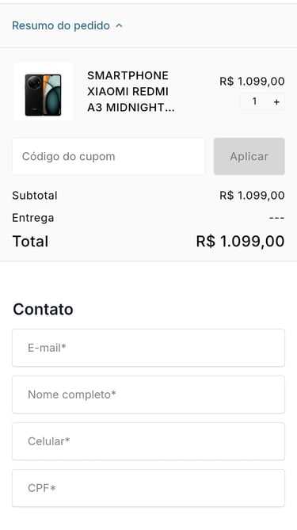Image resolution: width=297 pixels, height=530 pixels.
Task: Click the bold Total label
Action: 30,242
